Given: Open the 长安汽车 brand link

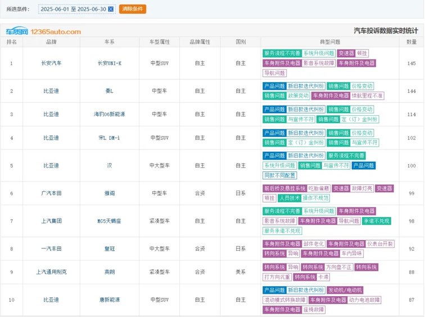Looking at the screenshot, I should [51, 63].
